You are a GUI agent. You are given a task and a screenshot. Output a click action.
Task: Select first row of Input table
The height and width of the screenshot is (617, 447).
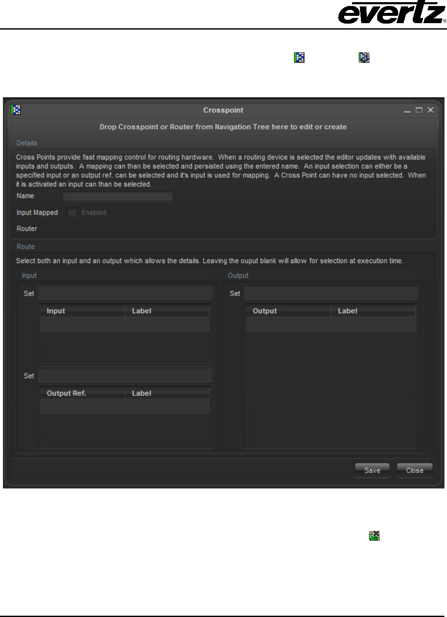click(x=125, y=324)
